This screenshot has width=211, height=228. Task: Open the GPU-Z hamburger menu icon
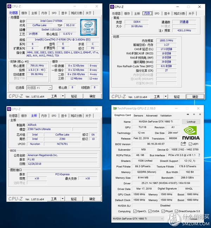pos(200,115)
